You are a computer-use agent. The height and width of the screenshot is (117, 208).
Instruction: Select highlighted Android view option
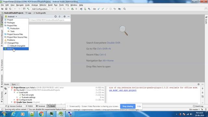coord(16,49)
